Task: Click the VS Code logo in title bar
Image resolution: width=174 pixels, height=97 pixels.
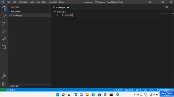Action: 3,2
